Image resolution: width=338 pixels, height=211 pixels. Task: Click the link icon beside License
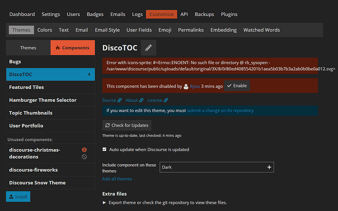(166, 100)
